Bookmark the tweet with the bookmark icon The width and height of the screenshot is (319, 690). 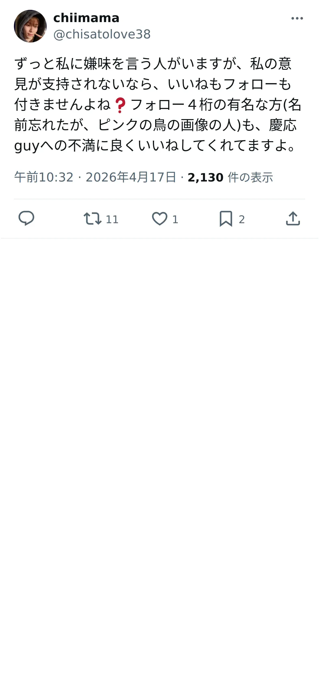[226, 219]
